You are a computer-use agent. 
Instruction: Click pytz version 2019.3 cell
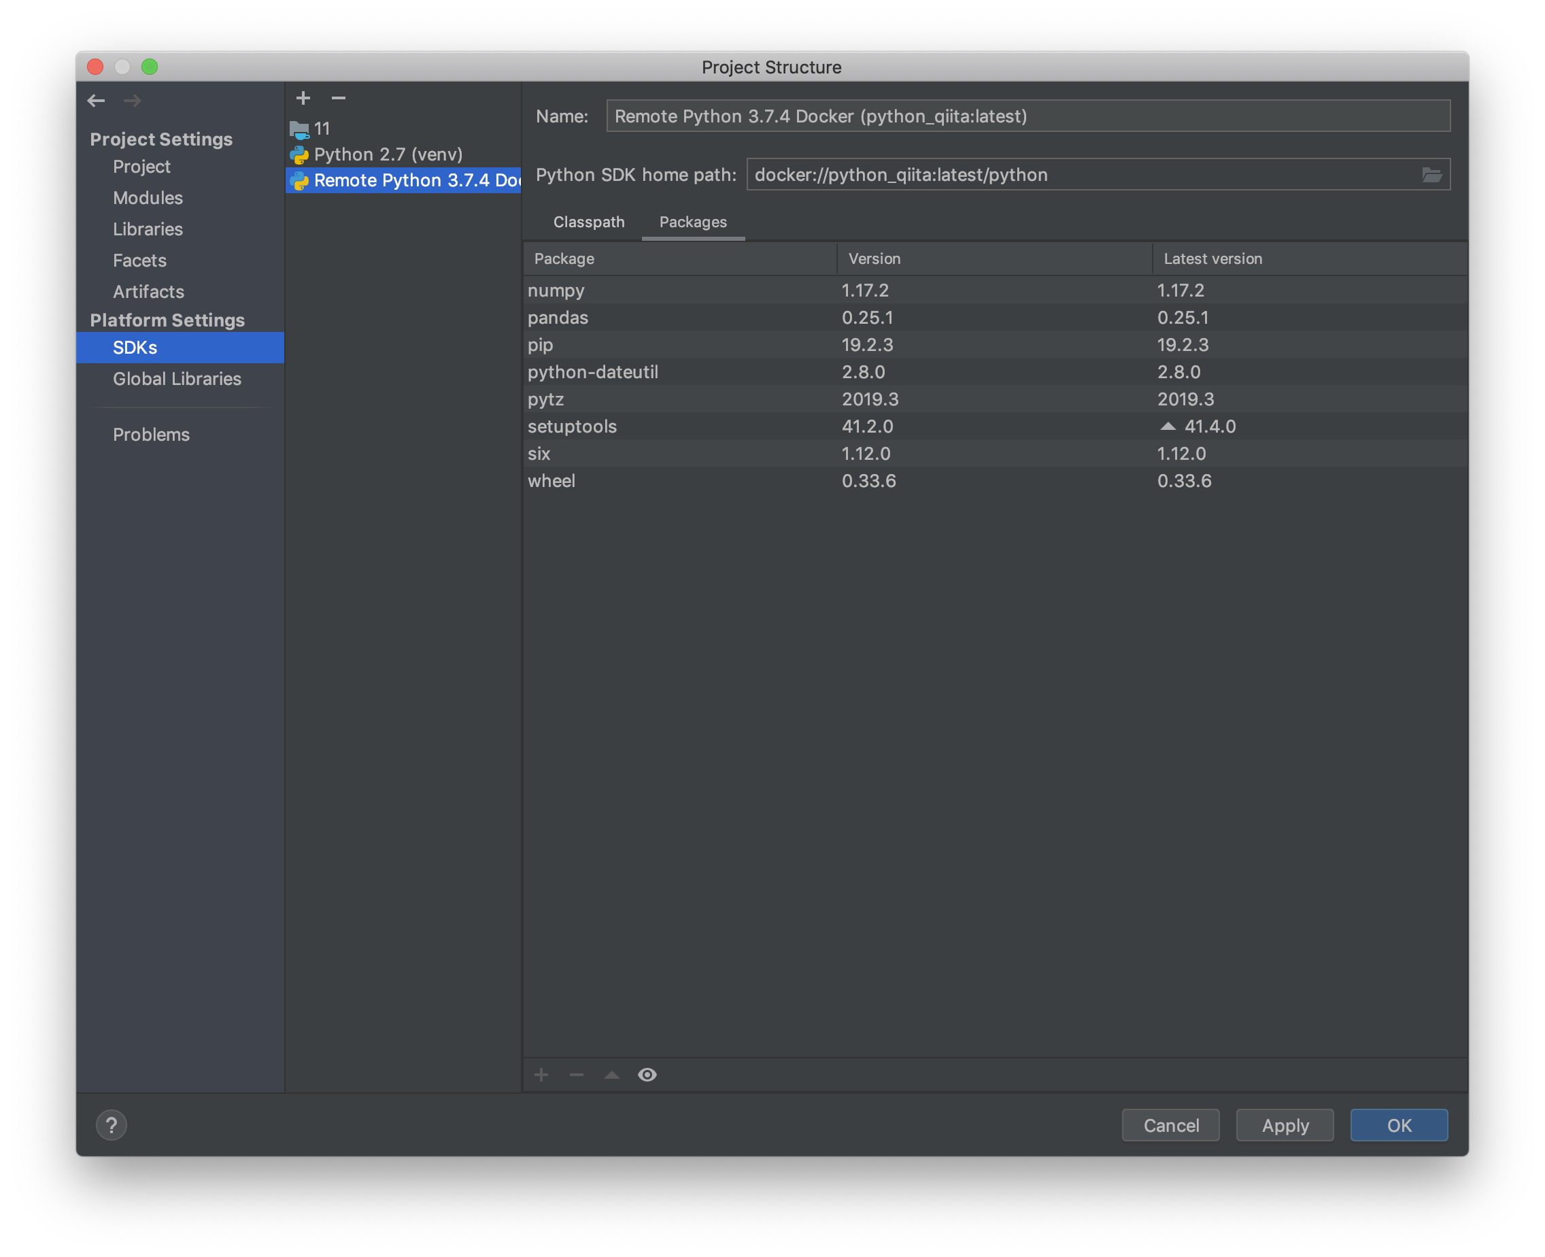coord(870,399)
